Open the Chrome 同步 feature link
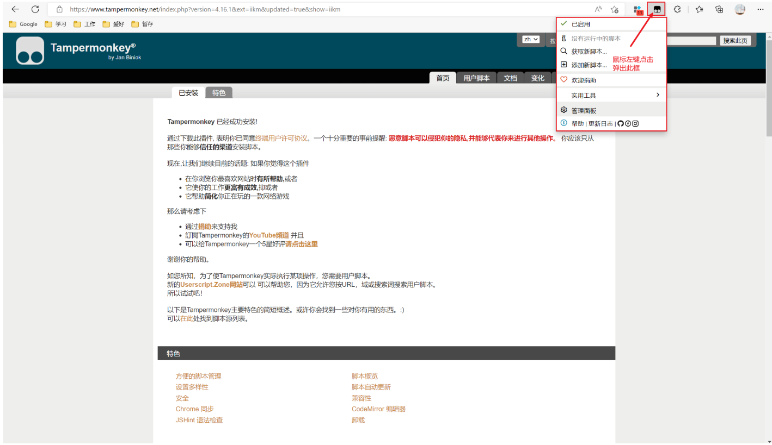 coord(194,409)
